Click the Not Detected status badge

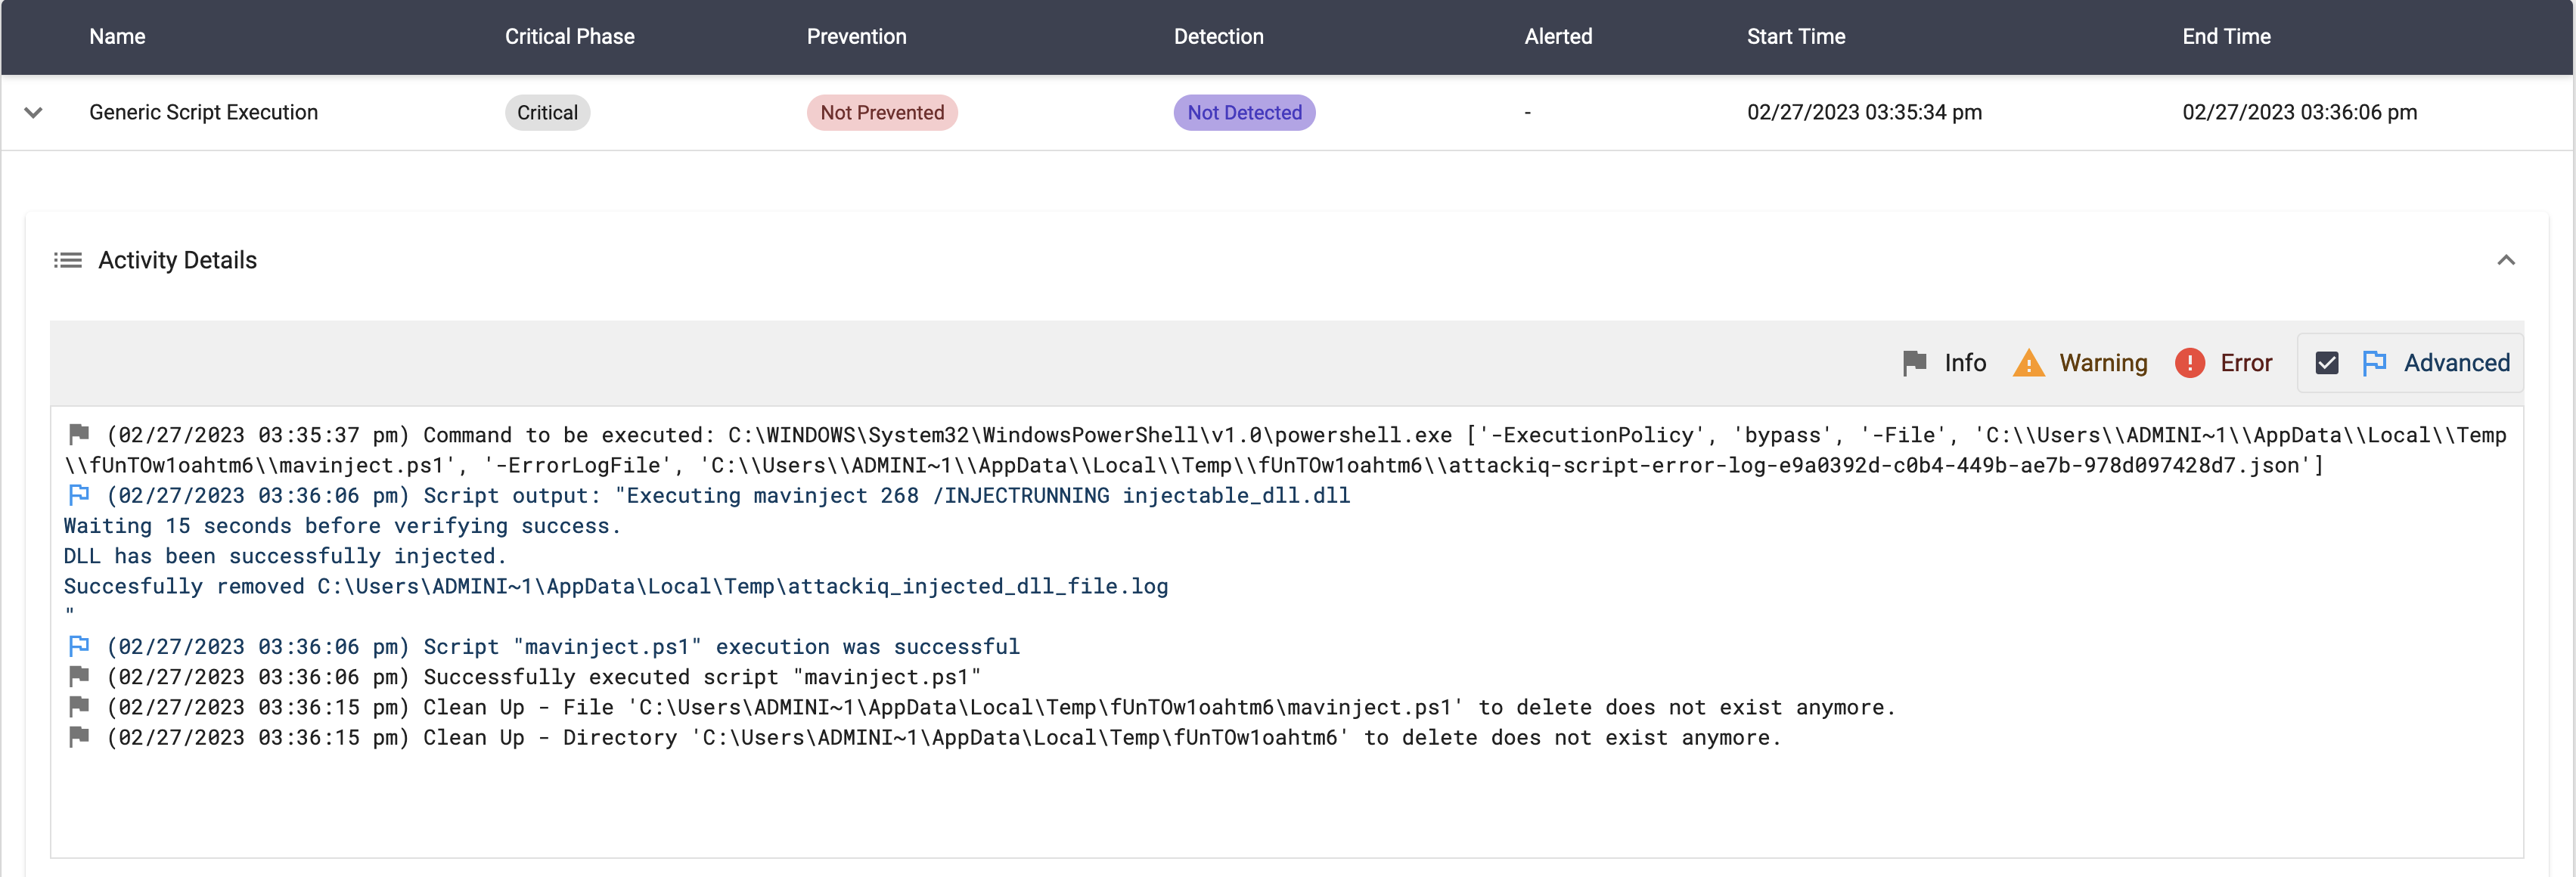coord(1243,113)
